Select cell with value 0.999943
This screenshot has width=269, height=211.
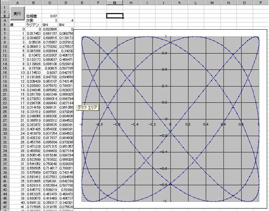[50, 103]
